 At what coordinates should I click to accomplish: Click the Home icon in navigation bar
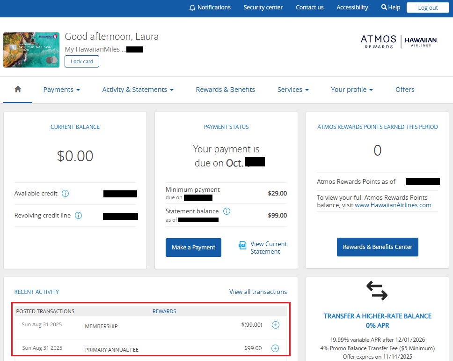click(x=18, y=90)
